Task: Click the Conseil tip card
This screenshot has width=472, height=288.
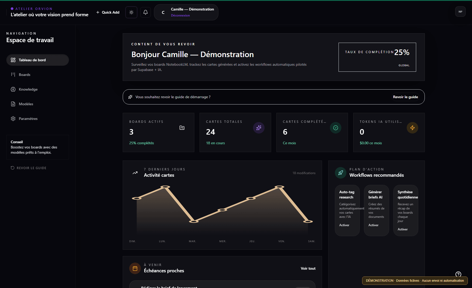Action: pos(37,147)
